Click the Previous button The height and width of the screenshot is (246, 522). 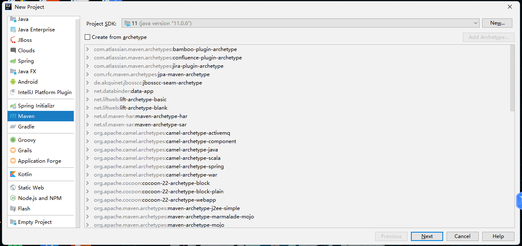pyautogui.click(x=391, y=236)
